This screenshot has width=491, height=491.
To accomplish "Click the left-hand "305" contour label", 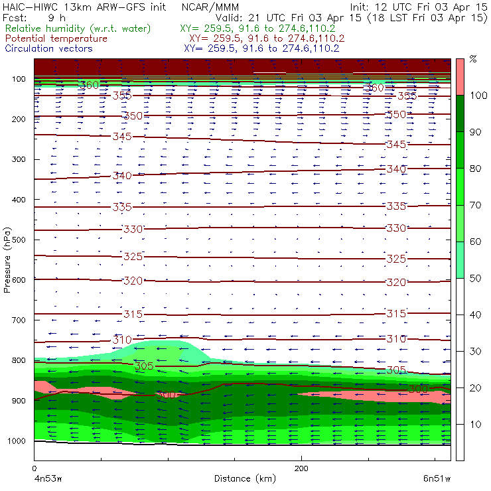I will (144, 366).
